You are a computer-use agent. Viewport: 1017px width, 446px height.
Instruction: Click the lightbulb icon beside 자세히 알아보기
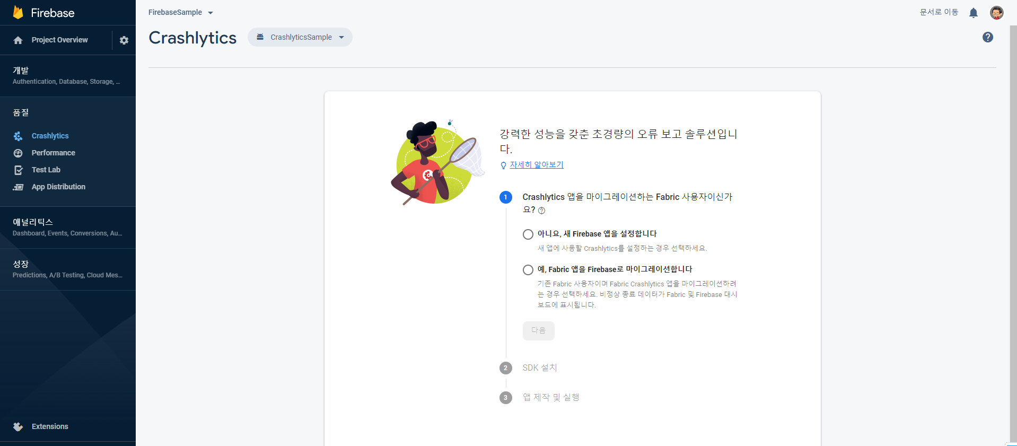click(x=504, y=165)
